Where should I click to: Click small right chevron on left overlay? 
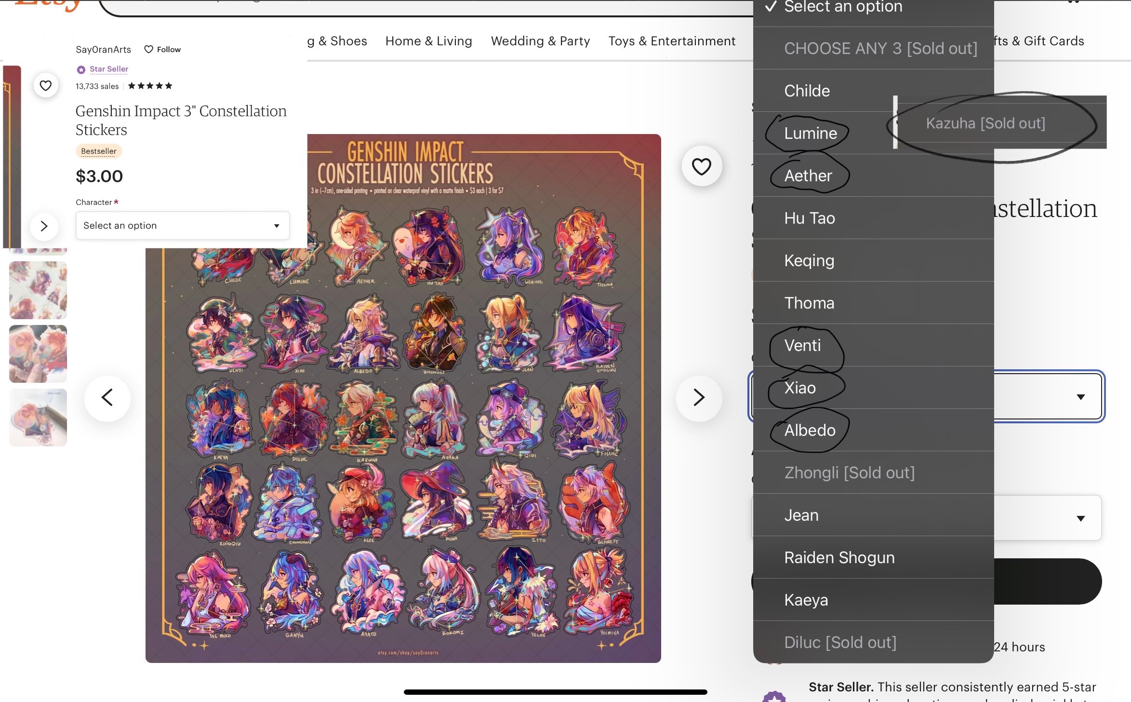pos(44,226)
